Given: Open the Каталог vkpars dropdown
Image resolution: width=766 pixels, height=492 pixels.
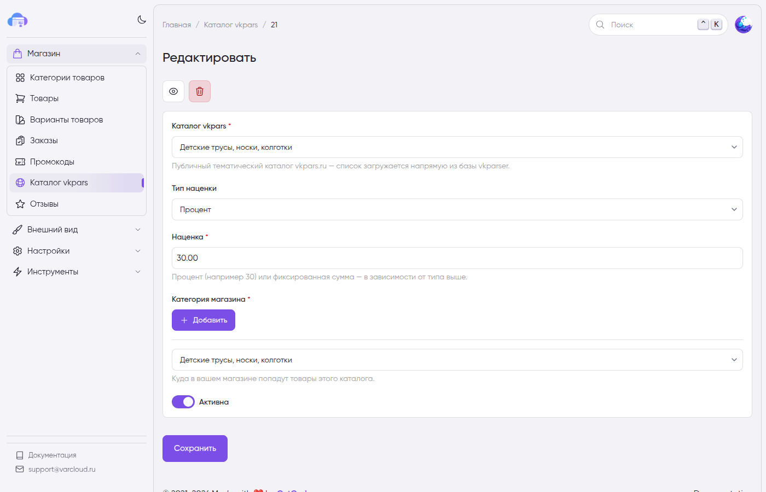Looking at the screenshot, I should (457, 147).
